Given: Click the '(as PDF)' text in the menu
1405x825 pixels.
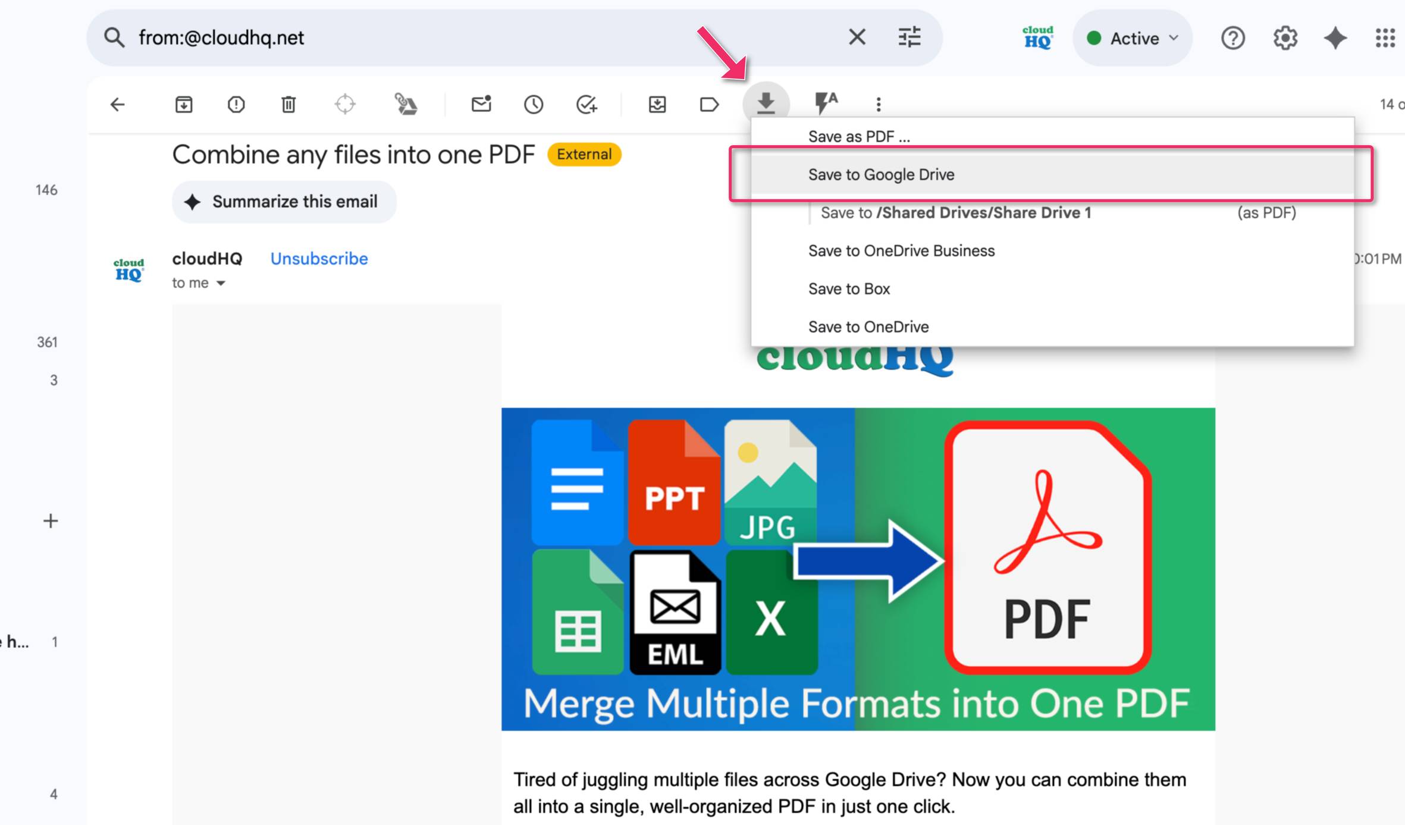Looking at the screenshot, I should pos(1266,213).
